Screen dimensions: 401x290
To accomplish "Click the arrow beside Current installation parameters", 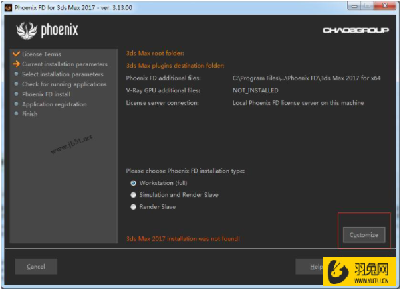I will (16, 64).
